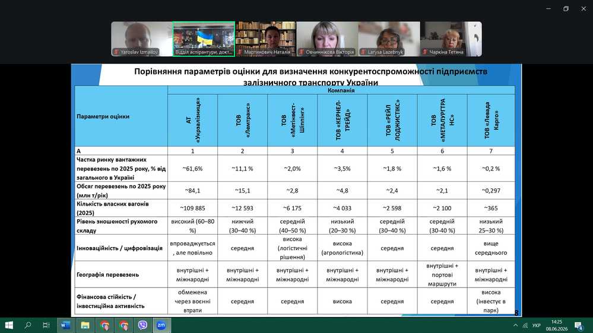Click slide page number 8
The image size is (593, 333).
pos(516,313)
